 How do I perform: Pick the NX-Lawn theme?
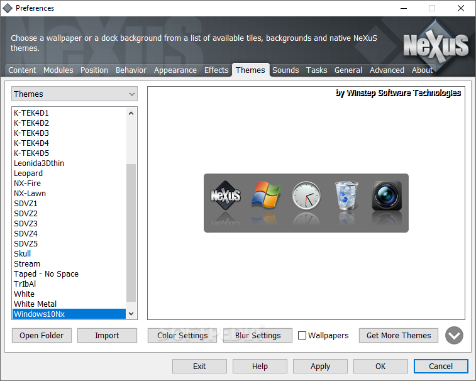[69, 194]
